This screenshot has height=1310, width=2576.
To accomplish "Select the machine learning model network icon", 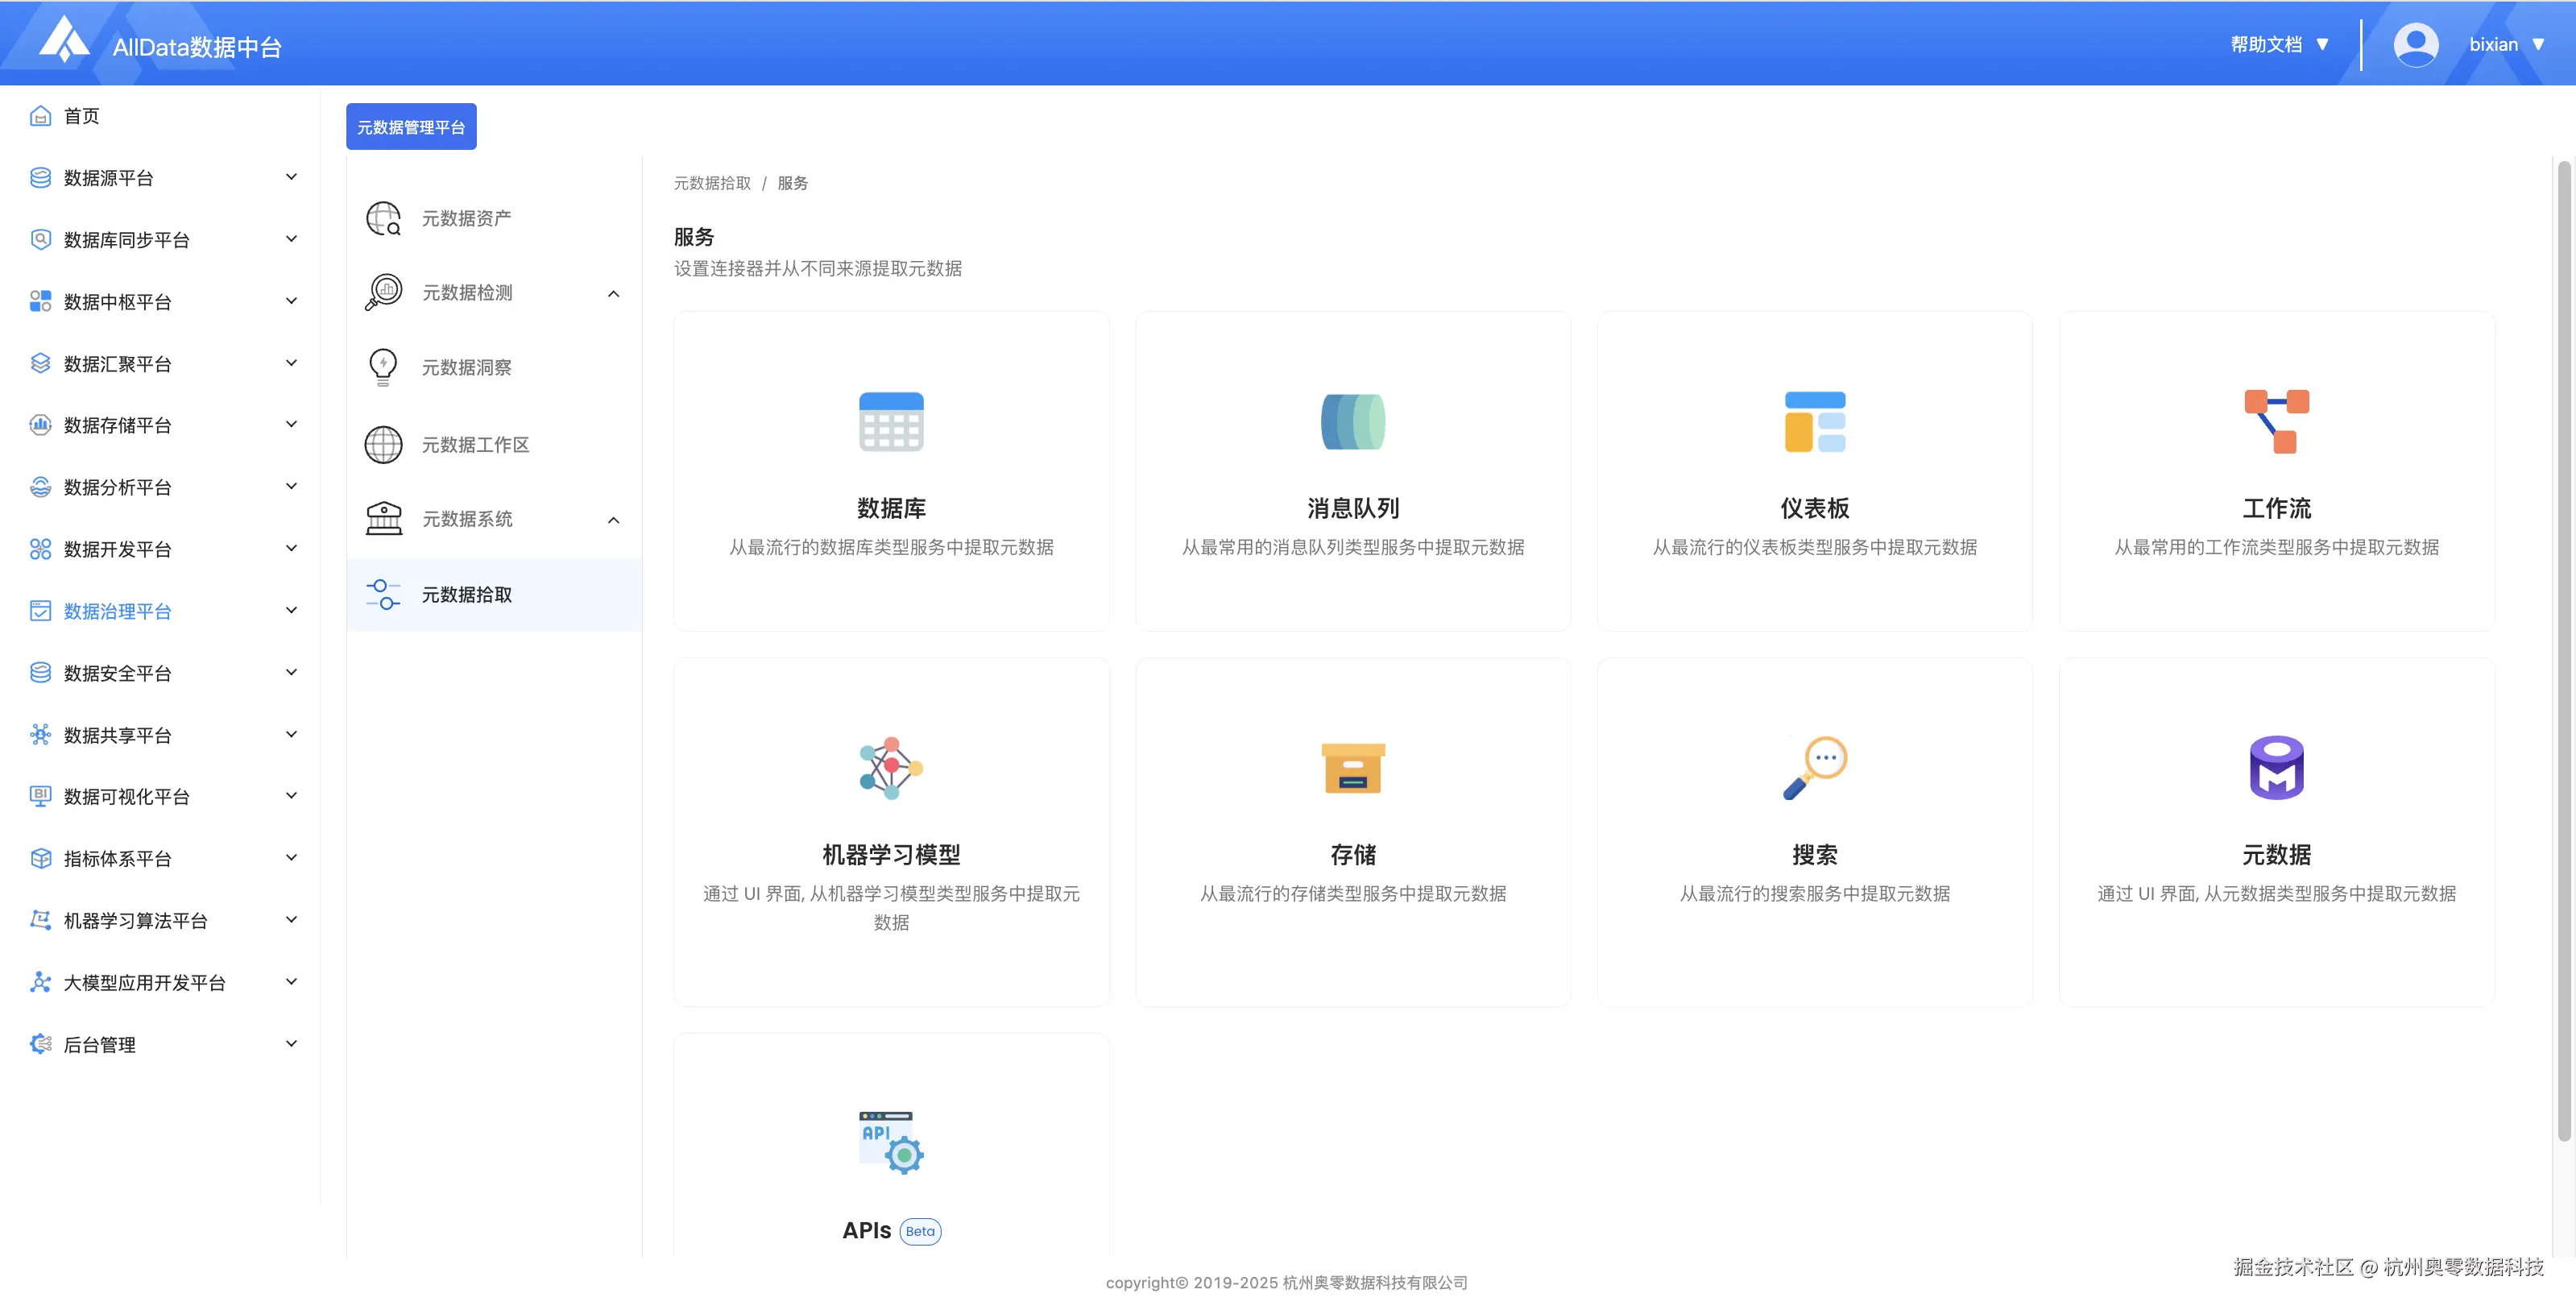I will pos(890,768).
